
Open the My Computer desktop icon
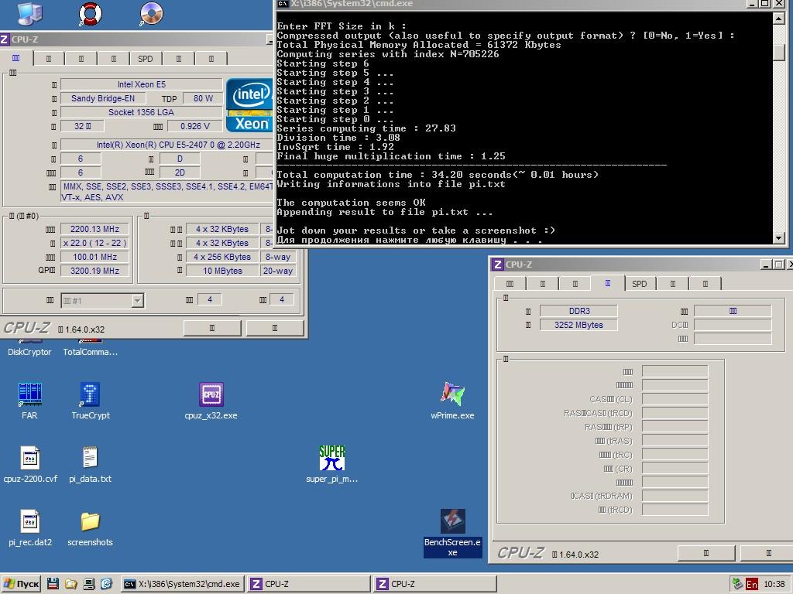coord(29,14)
